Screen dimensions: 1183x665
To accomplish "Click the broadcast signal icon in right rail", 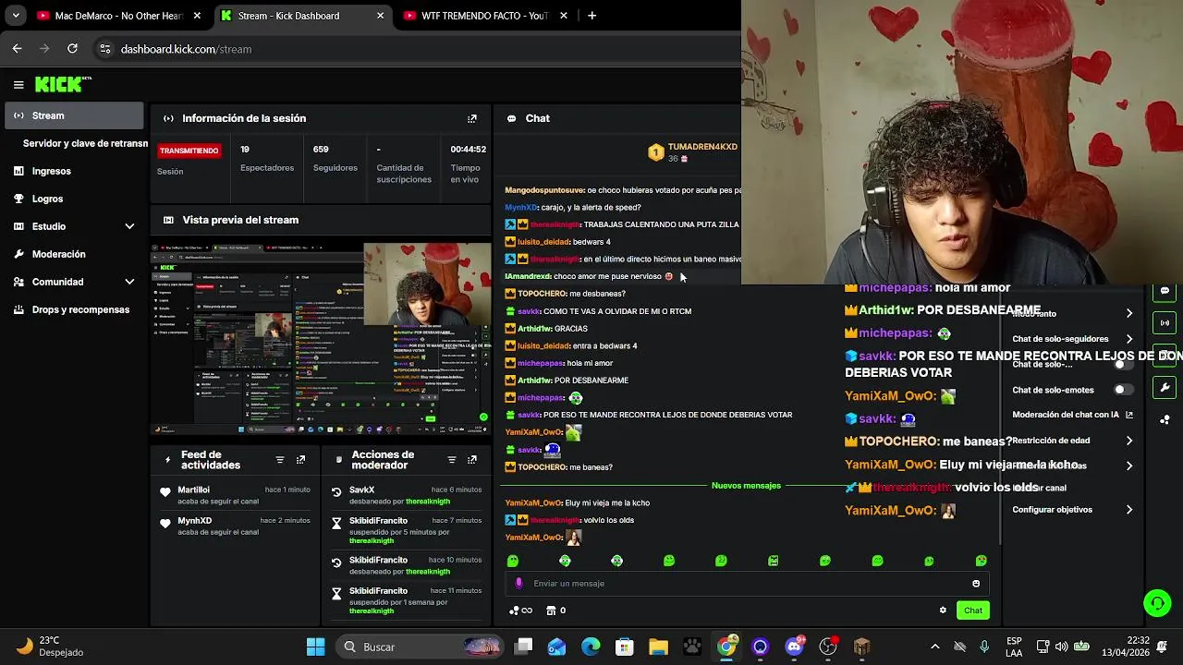I will (x=1165, y=323).
